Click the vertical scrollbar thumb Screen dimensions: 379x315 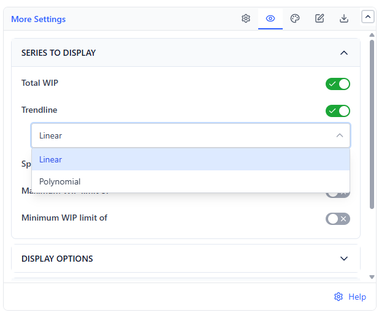[372, 124]
